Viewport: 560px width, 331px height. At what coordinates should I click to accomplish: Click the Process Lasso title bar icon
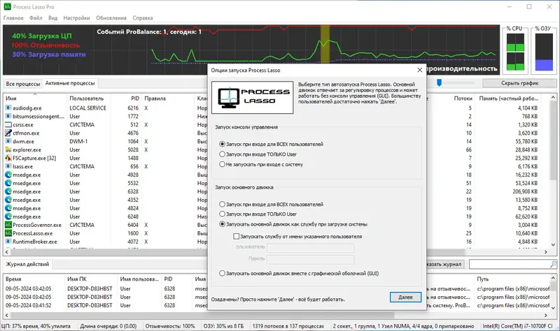(7, 7)
